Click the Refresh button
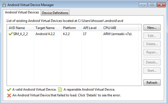The image size is (168, 104). [152, 83]
